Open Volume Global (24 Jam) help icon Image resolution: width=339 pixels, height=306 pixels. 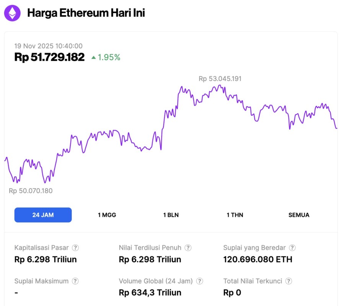coord(200,281)
